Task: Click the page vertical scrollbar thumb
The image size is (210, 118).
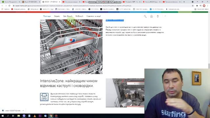Action: 209,66
